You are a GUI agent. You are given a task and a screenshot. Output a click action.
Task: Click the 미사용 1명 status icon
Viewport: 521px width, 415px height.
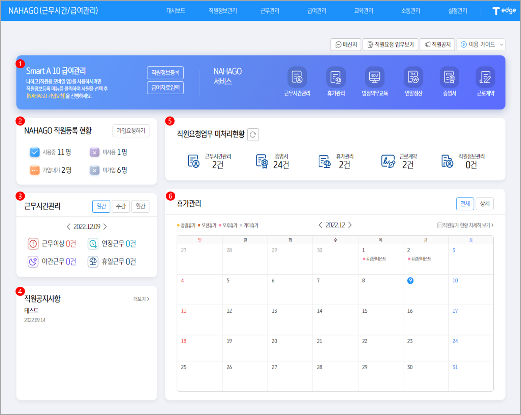click(x=95, y=152)
